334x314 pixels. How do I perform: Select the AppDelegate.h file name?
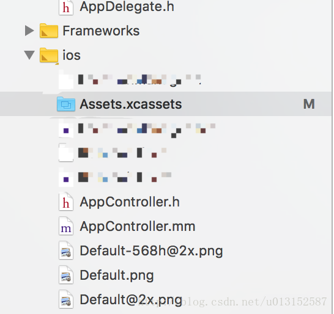point(127,7)
